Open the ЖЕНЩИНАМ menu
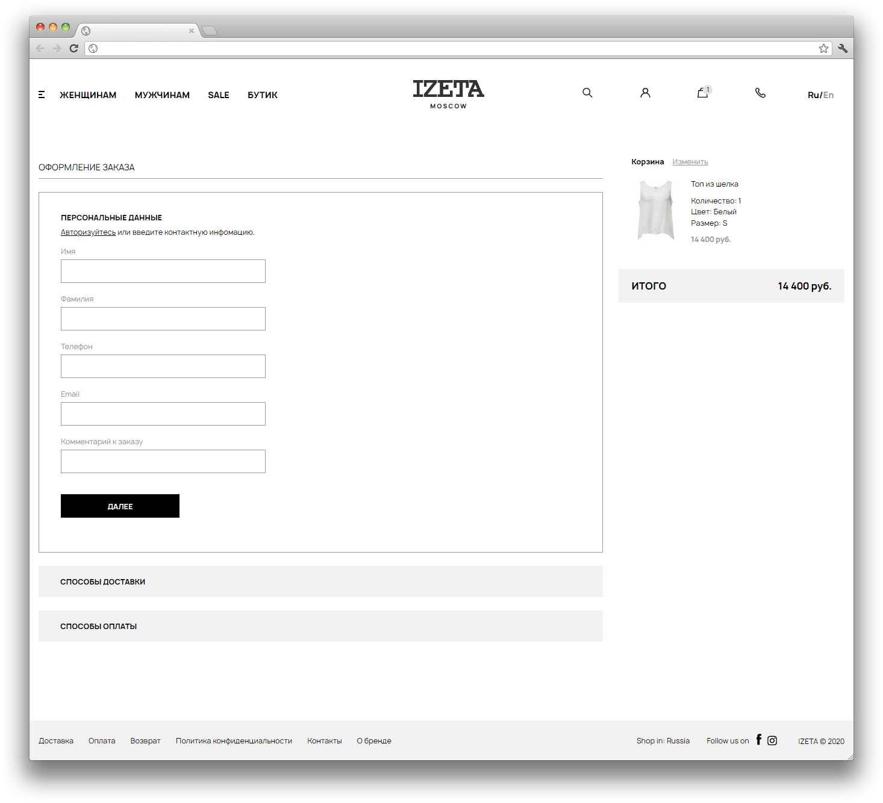This screenshot has width=883, height=803. (88, 95)
